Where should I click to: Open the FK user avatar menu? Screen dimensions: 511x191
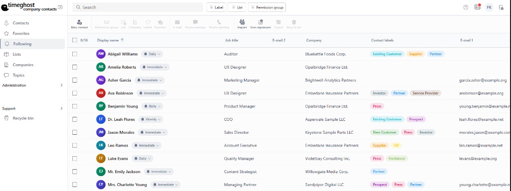click(489, 7)
